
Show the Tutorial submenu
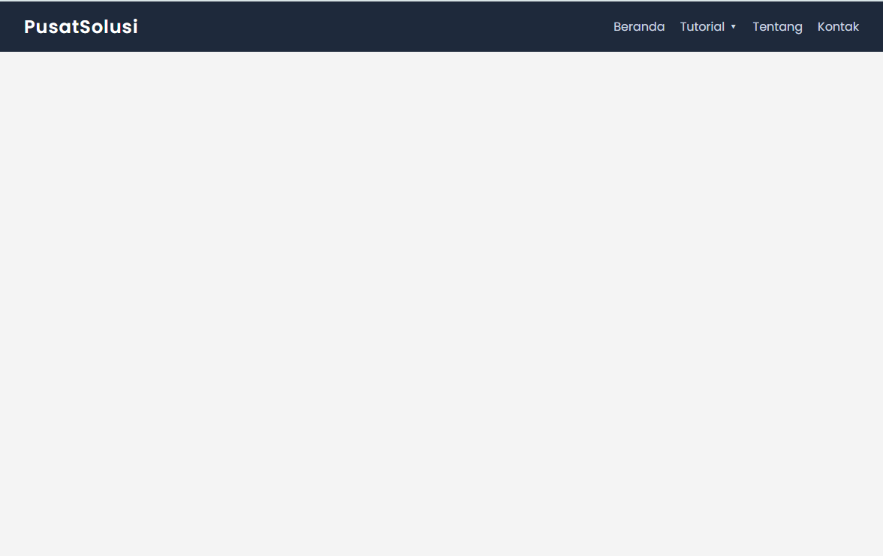[x=708, y=27]
